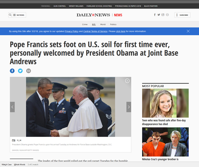Follow the Central Terms of Service link
This screenshot has height=167, width=199.
[95, 31]
